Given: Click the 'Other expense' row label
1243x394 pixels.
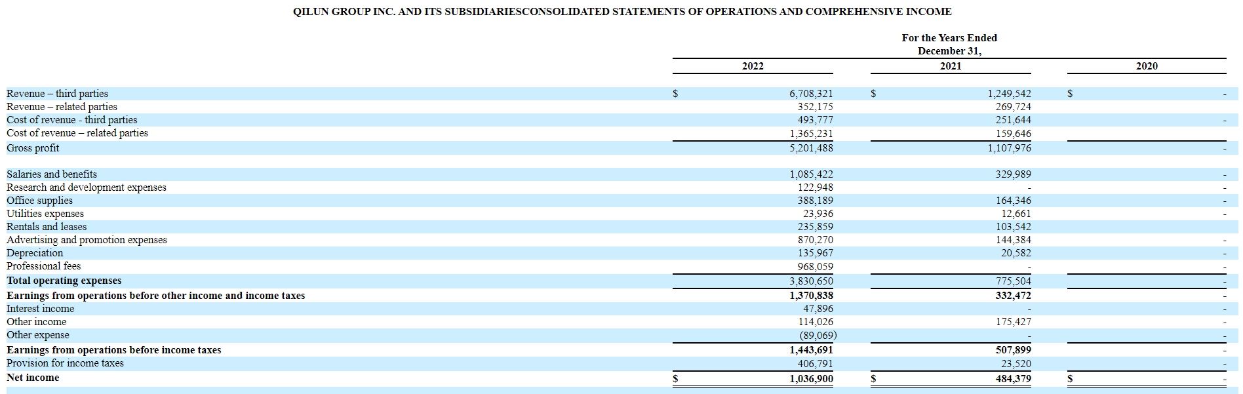Looking at the screenshot, I should click(38, 335).
